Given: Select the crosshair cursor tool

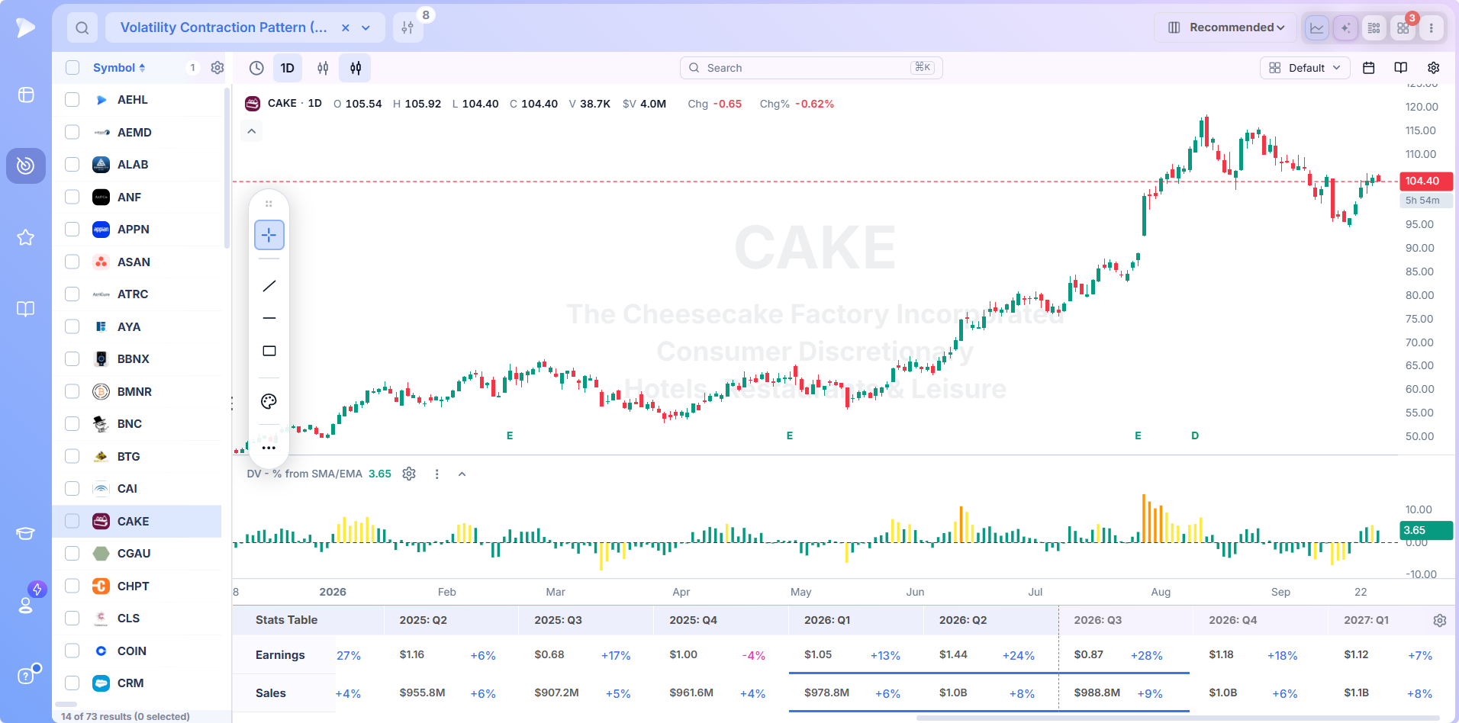Looking at the screenshot, I should coord(269,235).
